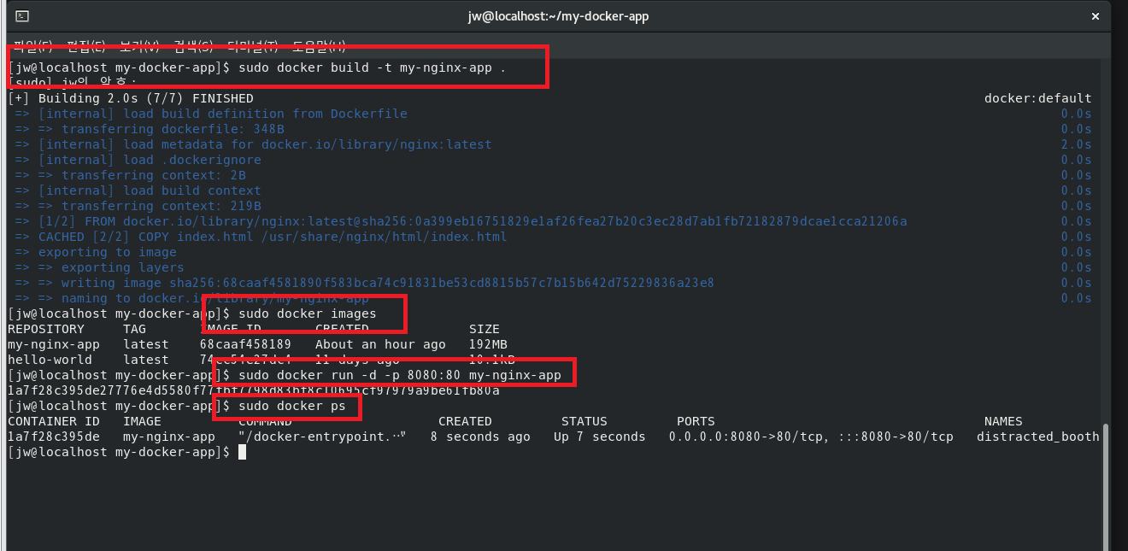The image size is (1128, 551).
Task: Click the 'sudo docker run -d -p 8080:80' command
Action: pos(400,375)
